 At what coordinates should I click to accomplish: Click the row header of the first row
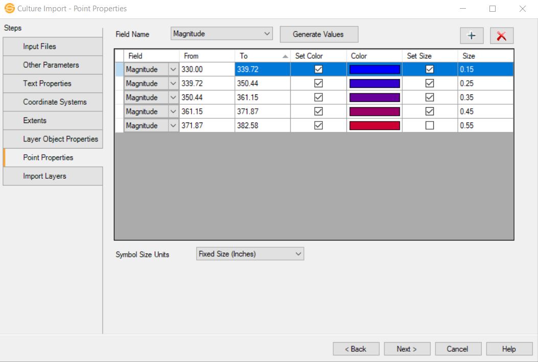coord(119,69)
